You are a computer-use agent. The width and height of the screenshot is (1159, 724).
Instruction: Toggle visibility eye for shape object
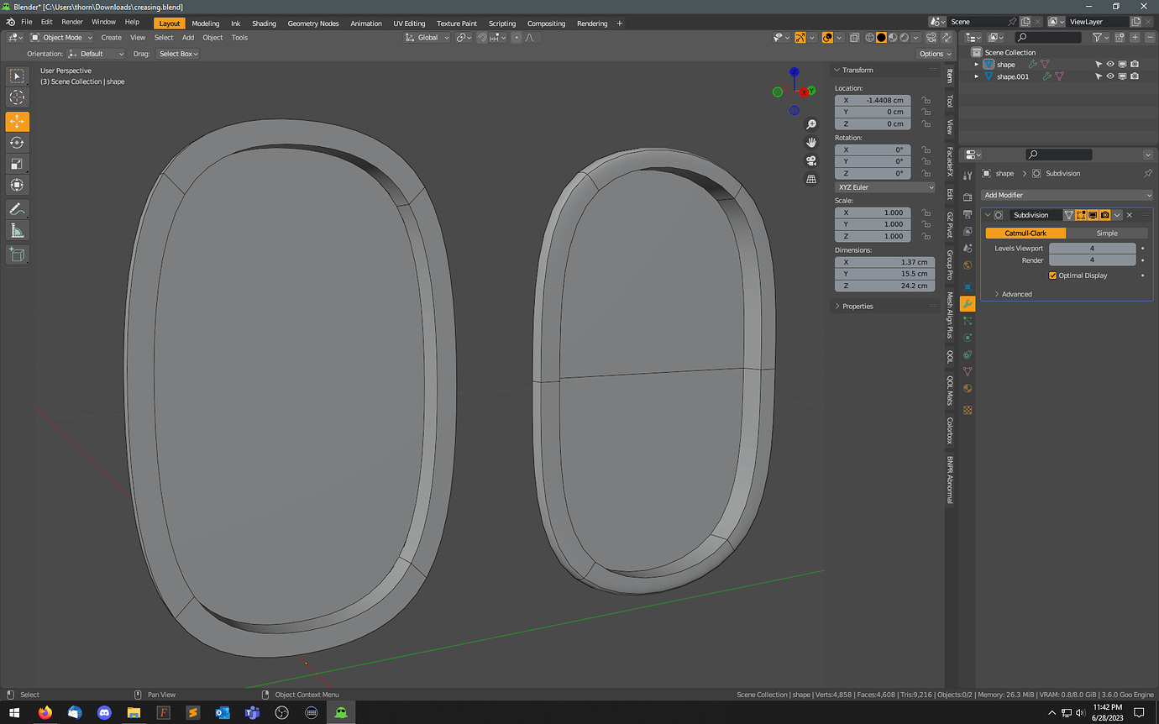[x=1110, y=64]
